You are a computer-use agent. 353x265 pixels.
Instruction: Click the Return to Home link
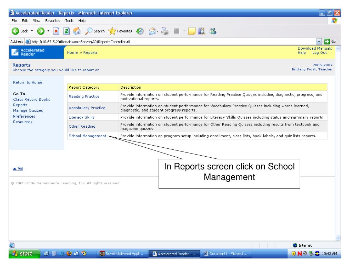pos(28,82)
